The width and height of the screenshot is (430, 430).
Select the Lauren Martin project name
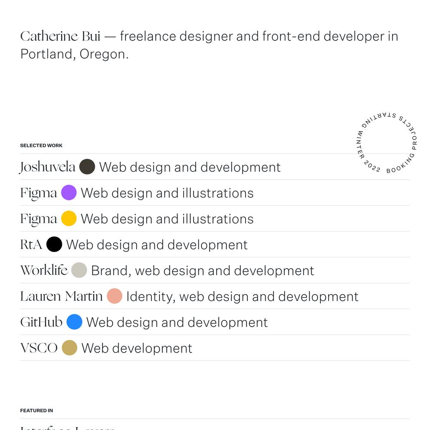point(61,296)
